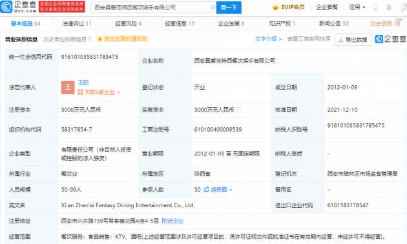Switch to the 新闻公告 tab
The width and height of the screenshot is (407, 244).
coord(334,24)
